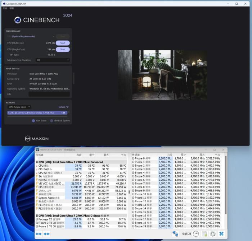Open the CPU (Single Core) ranking dropdown
Viewport: 252px width, 241px height.
click(x=19, y=107)
